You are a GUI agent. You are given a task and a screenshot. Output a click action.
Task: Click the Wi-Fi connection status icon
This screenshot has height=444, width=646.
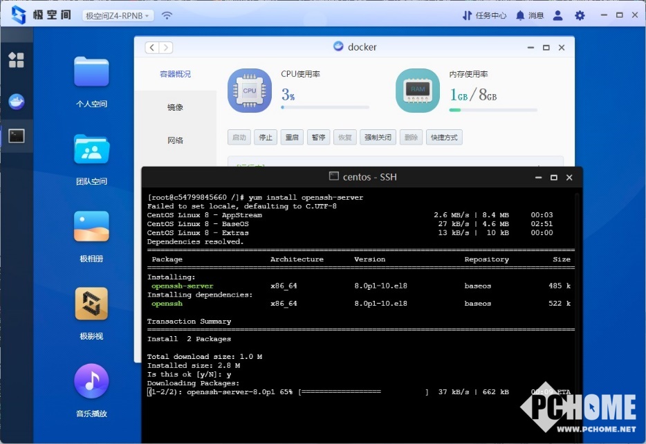[x=167, y=15]
